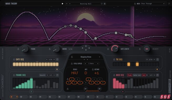Select pattern slot 02
The image size is (172, 100).
tap(23, 97)
